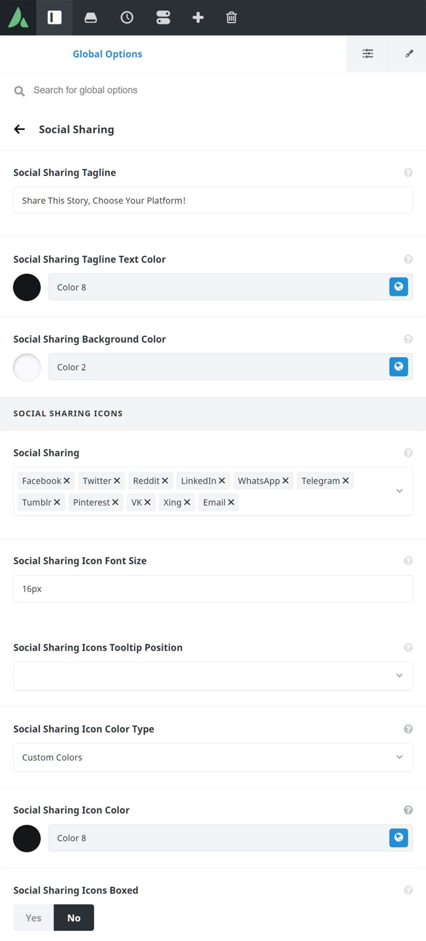This screenshot has height=941, width=426.
Task: Set Social Sharing Icons Boxed to Yes
Action: click(33, 917)
